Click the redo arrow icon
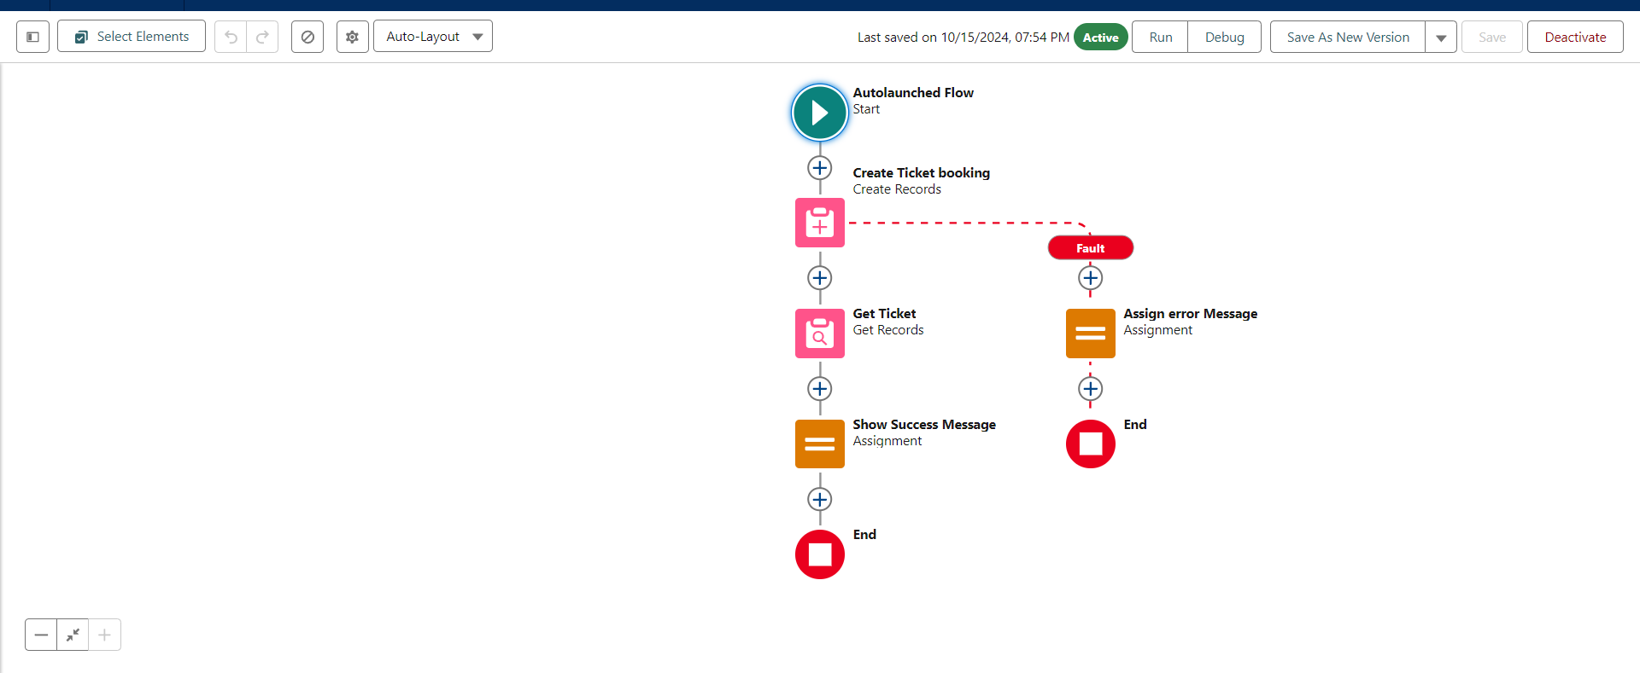1640x673 pixels. pyautogui.click(x=262, y=37)
